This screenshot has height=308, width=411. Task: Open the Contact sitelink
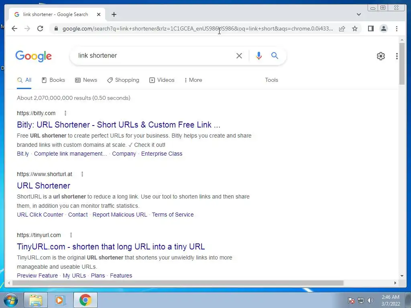coord(78,215)
